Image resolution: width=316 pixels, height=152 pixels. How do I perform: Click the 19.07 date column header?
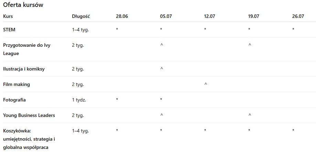254,16
